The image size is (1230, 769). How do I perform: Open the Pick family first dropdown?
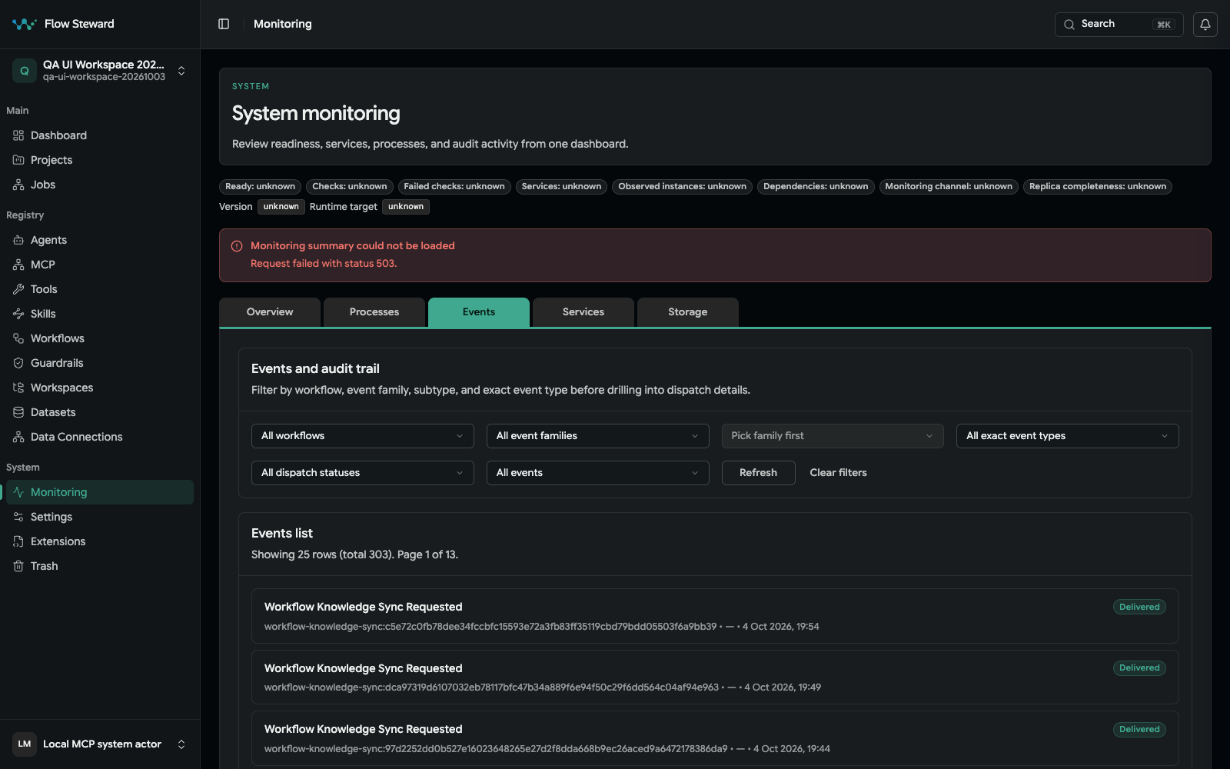click(x=833, y=436)
